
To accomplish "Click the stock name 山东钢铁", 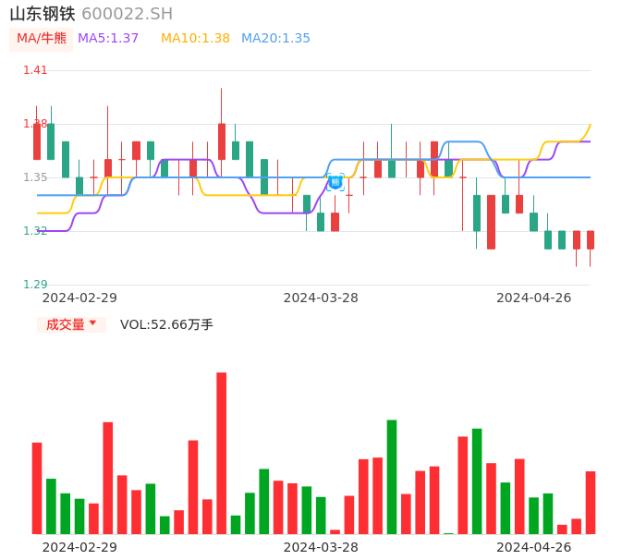I will (43, 14).
